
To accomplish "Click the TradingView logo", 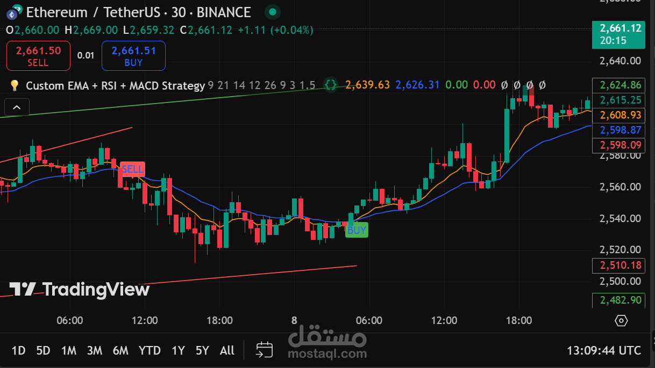I will click(x=79, y=290).
